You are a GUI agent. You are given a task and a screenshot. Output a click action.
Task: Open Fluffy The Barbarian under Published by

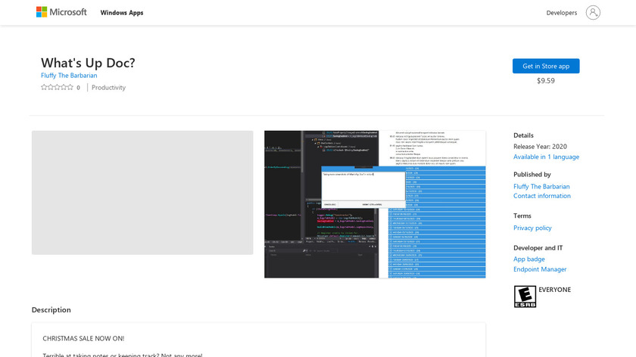coord(541,186)
